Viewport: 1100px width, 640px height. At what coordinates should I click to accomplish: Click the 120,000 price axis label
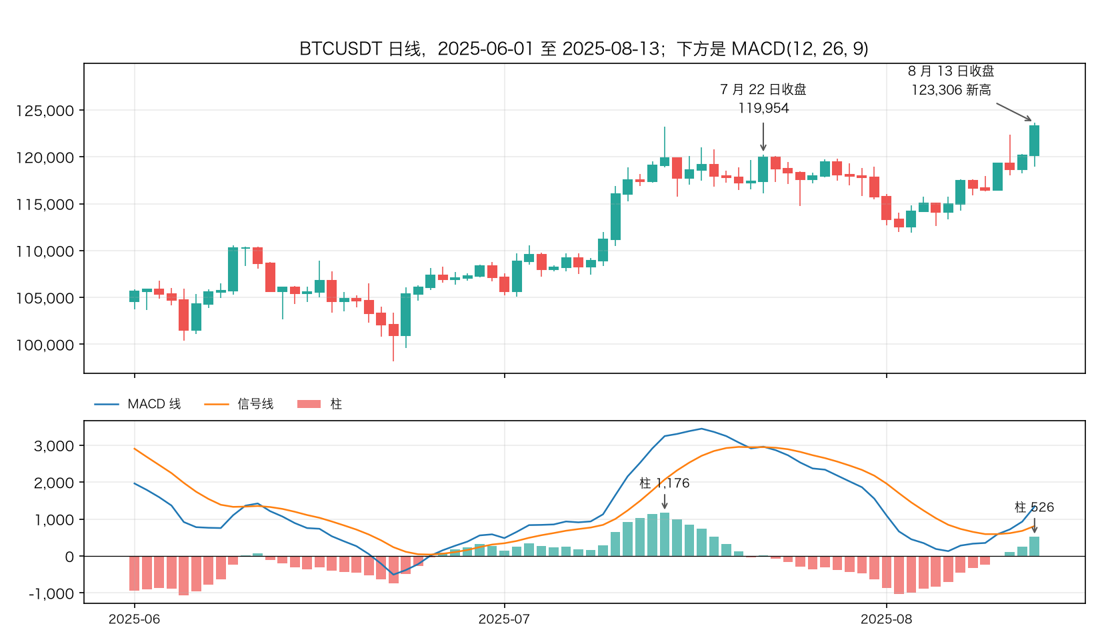(45, 157)
